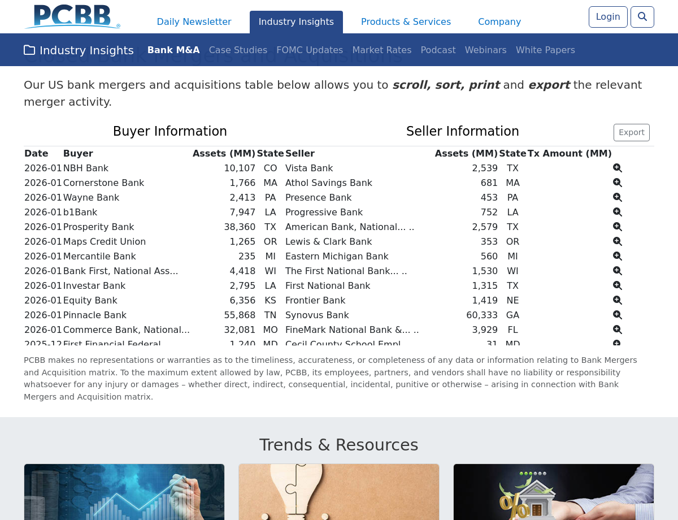Open details magnifier for NBH Bank row
This screenshot has height=520, width=678.
pos(617,168)
